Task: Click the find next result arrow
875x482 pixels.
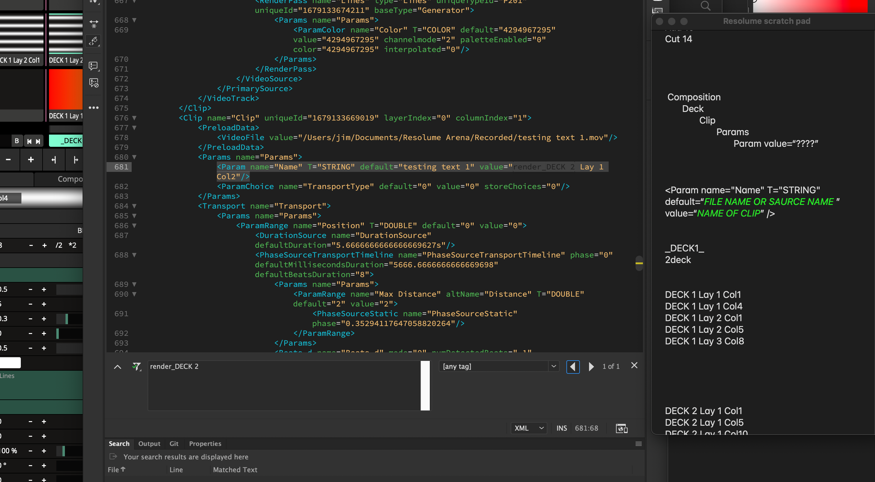Action: (591, 366)
